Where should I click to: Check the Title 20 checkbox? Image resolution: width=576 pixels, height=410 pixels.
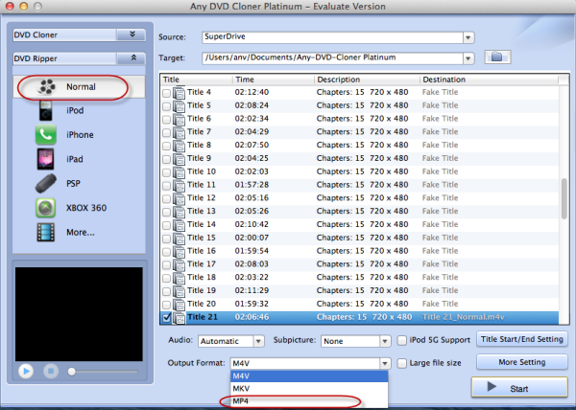point(166,305)
